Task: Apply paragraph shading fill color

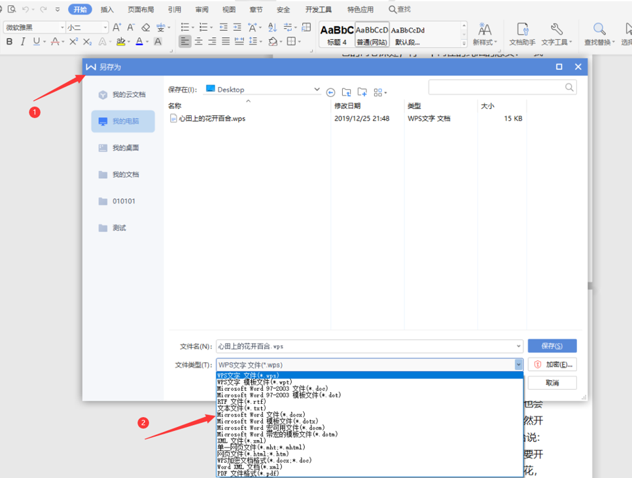Action: click(273, 41)
